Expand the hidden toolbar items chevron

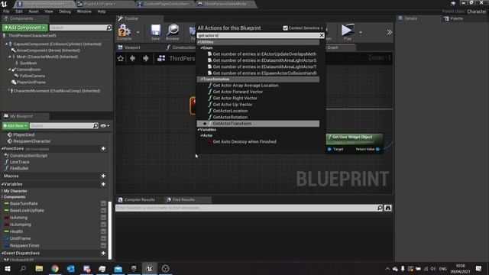[x=389, y=32]
